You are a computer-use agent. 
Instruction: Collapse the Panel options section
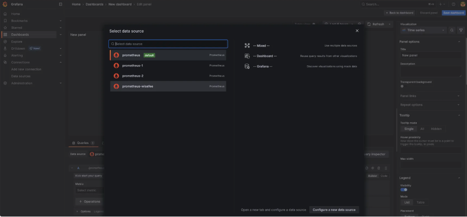pyautogui.click(x=459, y=42)
